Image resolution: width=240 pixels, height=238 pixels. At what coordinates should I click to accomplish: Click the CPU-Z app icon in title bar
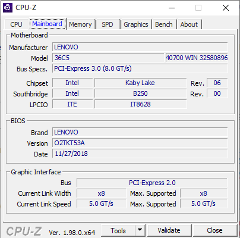[x=8, y=8]
